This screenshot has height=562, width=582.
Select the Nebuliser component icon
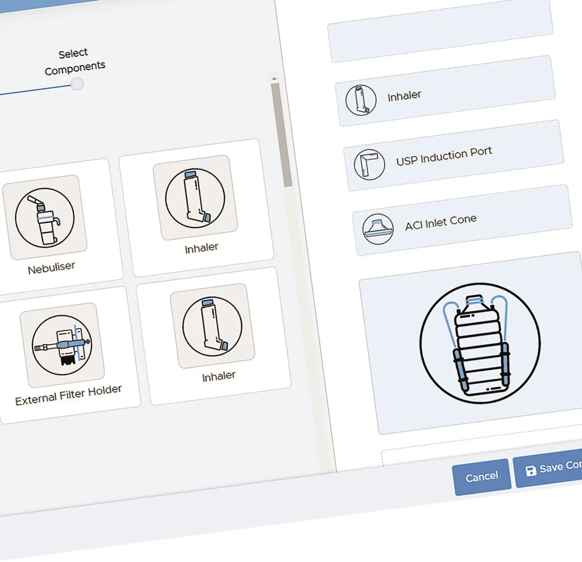(x=44, y=218)
